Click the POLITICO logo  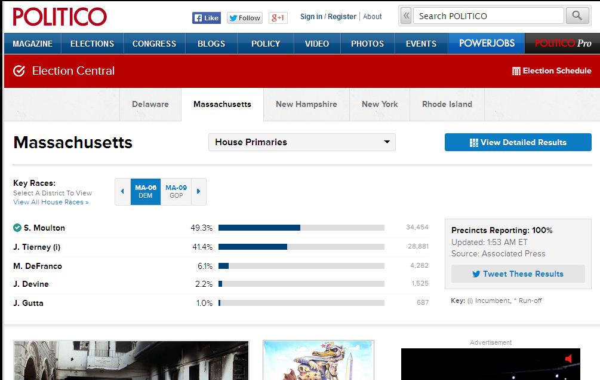(60, 17)
